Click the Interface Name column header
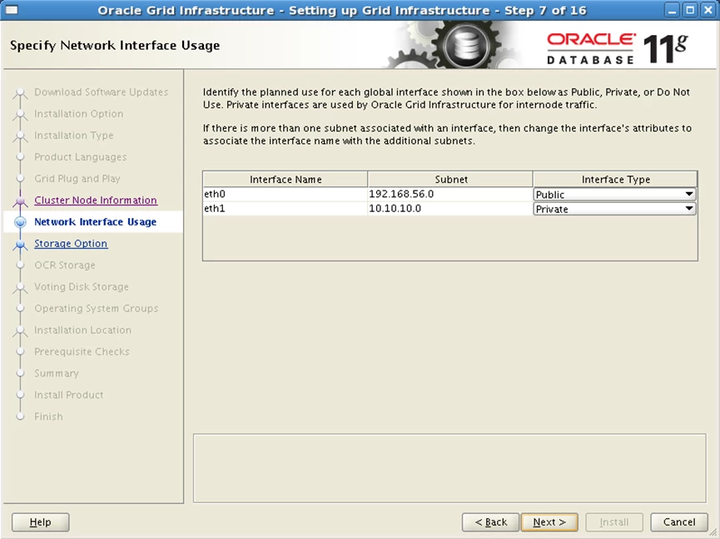Viewport: 720px width, 539px height. coord(286,180)
